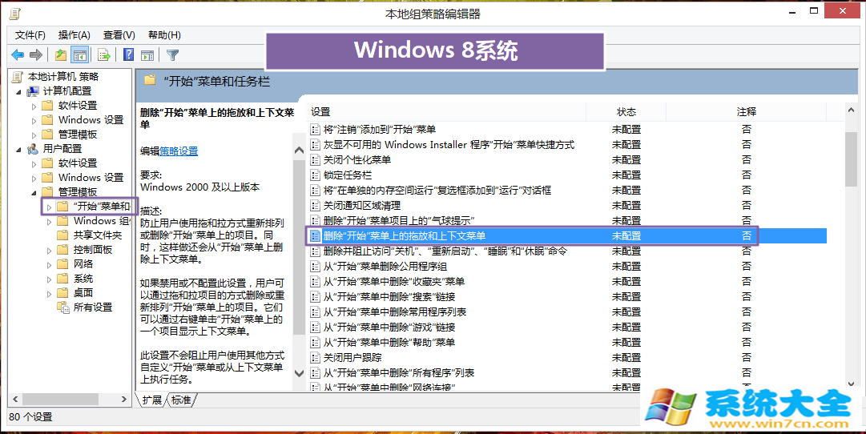Image resolution: width=866 pixels, height=434 pixels.
Task: Select 软件设置 under 用户配置
Action: [x=78, y=163]
